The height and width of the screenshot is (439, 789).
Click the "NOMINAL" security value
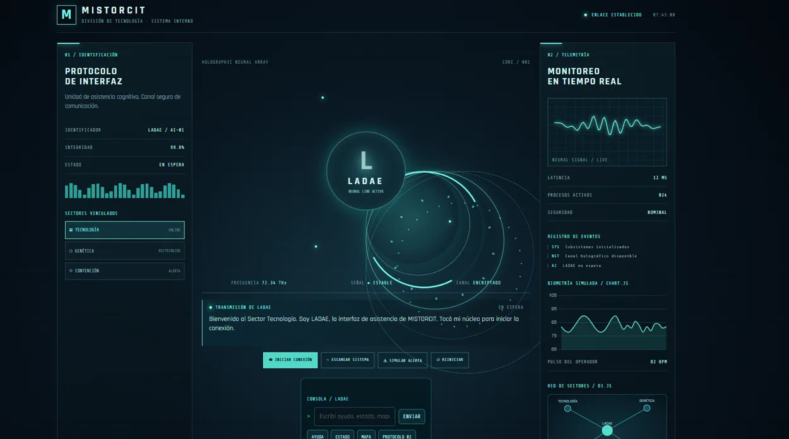(x=657, y=213)
